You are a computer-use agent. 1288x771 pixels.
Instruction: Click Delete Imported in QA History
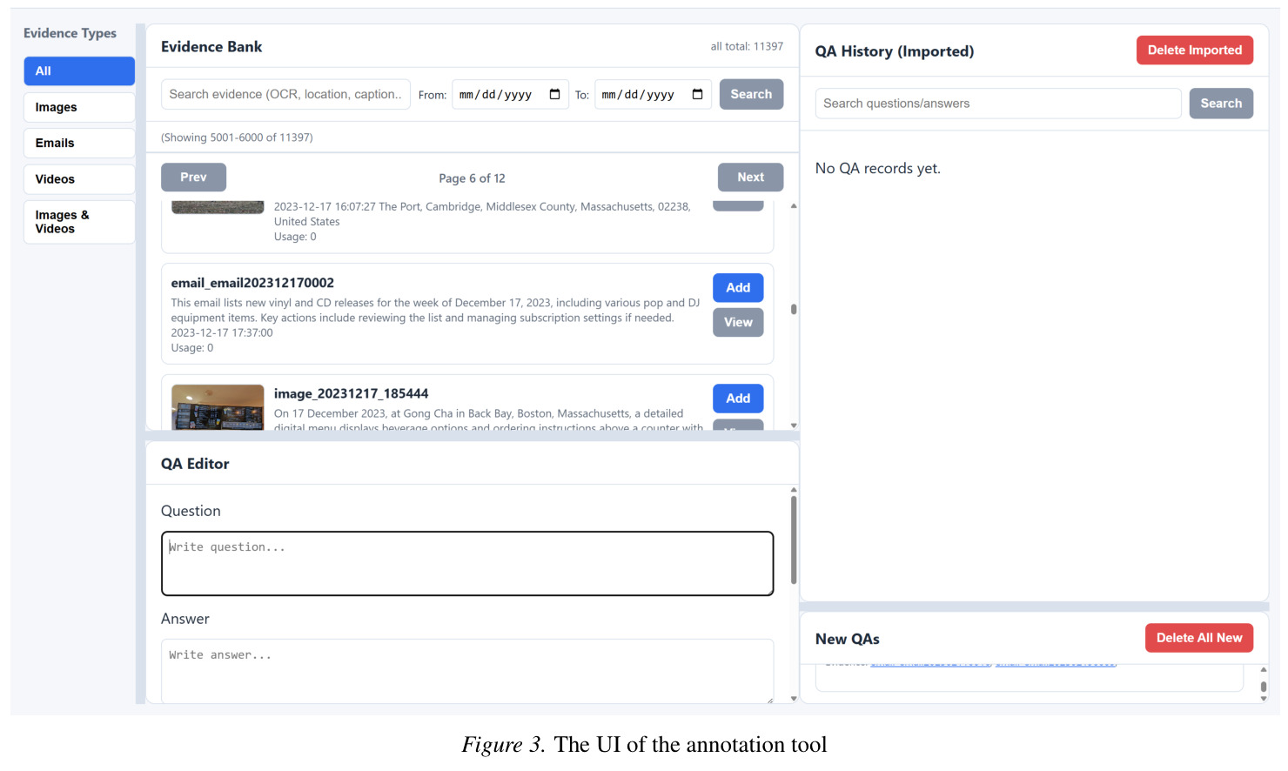pyautogui.click(x=1195, y=50)
